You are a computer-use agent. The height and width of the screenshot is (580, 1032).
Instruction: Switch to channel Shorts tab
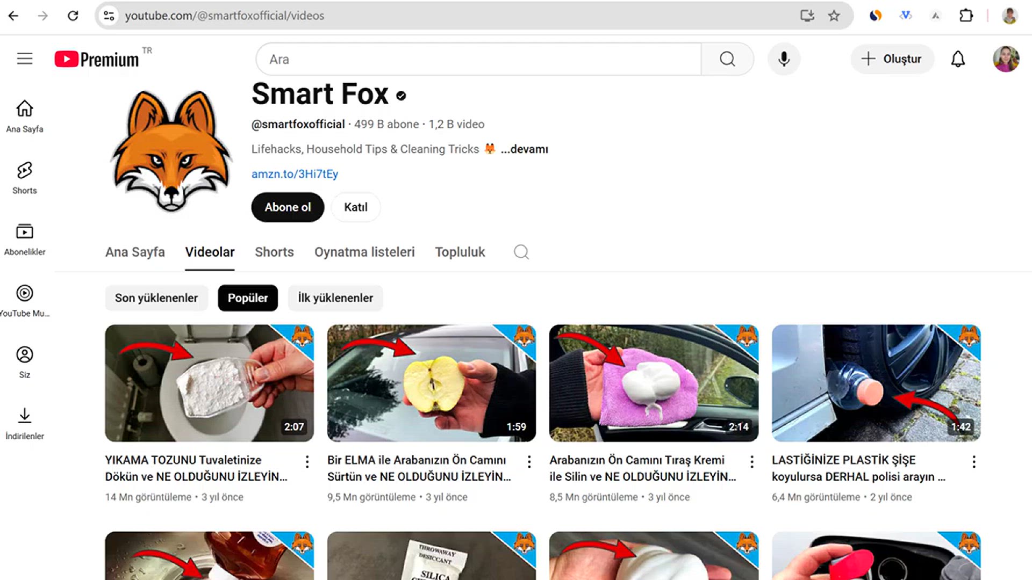[x=274, y=252]
